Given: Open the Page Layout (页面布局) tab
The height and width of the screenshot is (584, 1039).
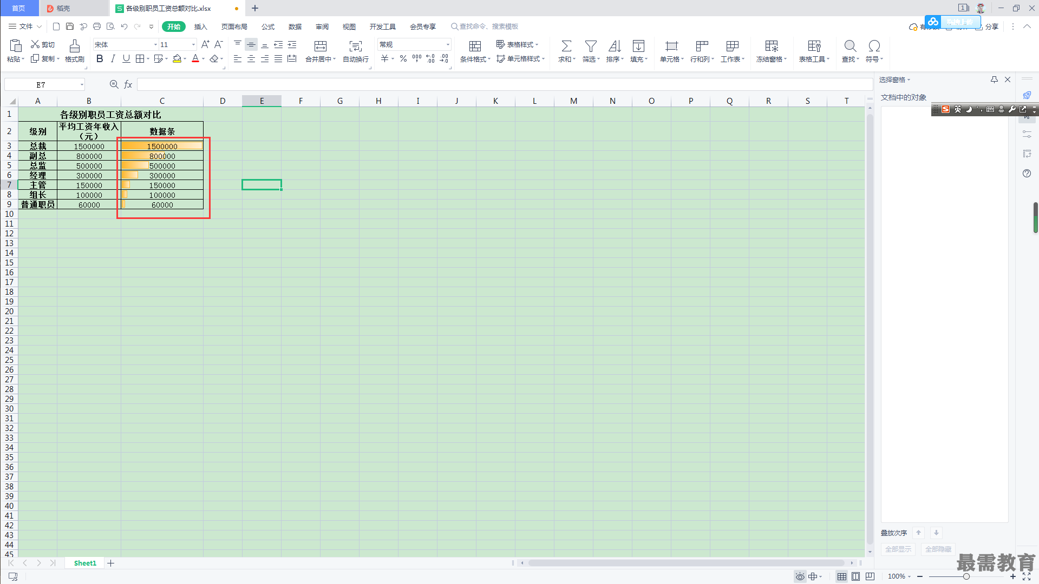Looking at the screenshot, I should (x=234, y=26).
